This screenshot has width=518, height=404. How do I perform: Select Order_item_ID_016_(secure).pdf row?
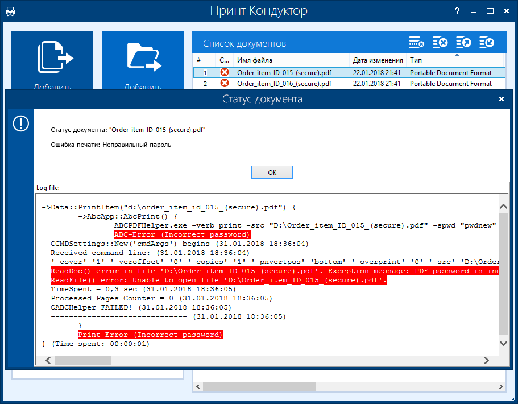pyautogui.click(x=349, y=84)
